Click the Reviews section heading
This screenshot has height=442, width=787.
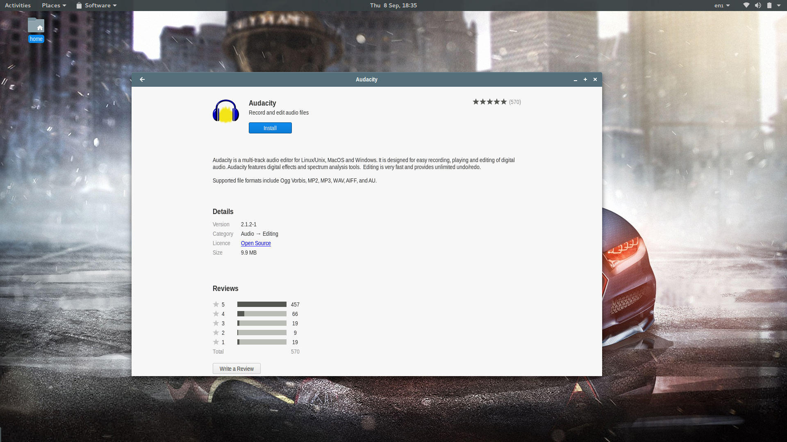tap(225, 289)
